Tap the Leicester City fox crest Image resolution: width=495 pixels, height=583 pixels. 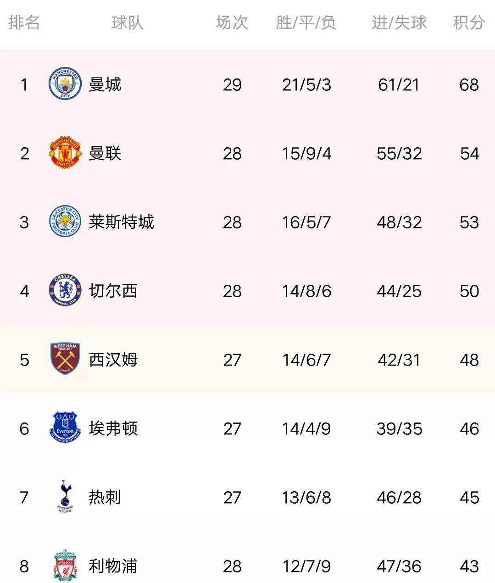(65, 222)
